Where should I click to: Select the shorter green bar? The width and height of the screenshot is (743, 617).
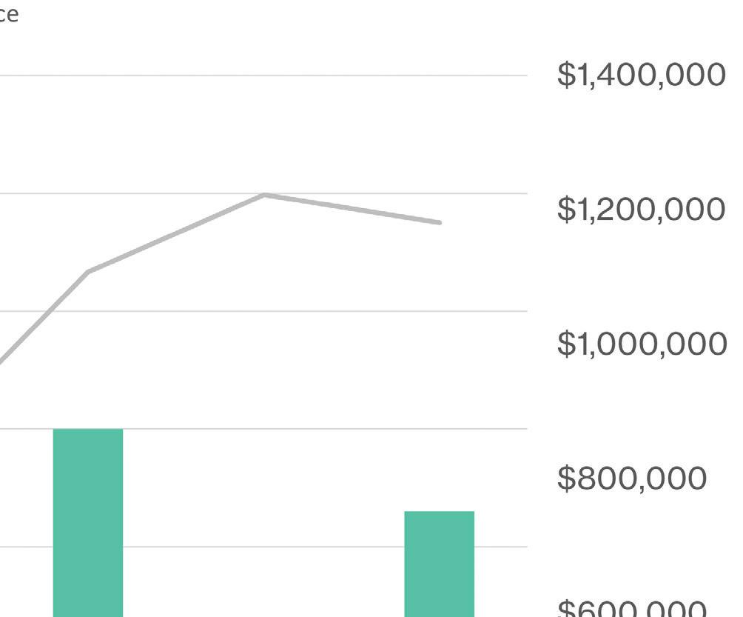440,564
